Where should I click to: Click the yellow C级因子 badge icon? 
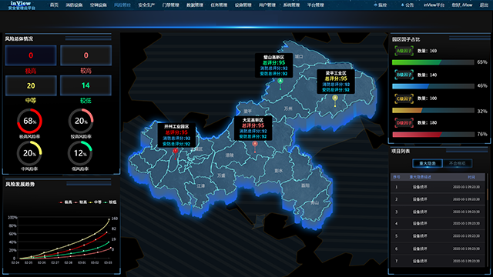(x=404, y=98)
